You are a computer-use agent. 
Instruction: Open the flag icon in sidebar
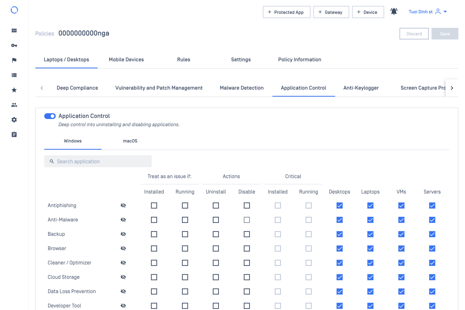coord(14,60)
